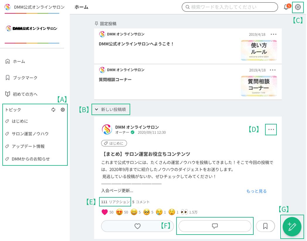The height and width of the screenshot is (241, 307).
Task: Select the アップデート情報 topic
Action: pos(28,146)
